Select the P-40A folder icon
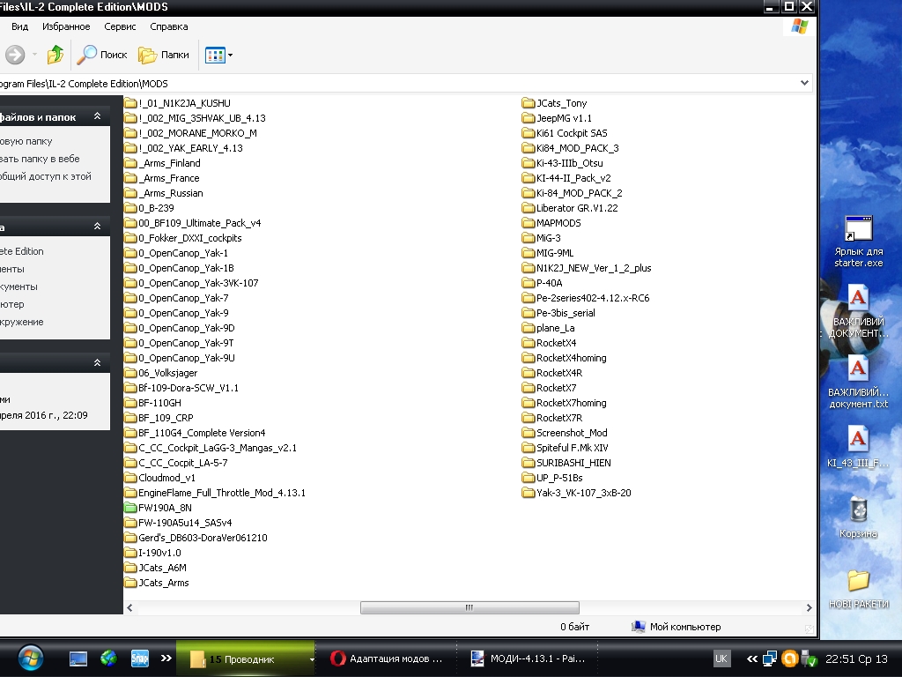The height and width of the screenshot is (677, 902). [529, 283]
